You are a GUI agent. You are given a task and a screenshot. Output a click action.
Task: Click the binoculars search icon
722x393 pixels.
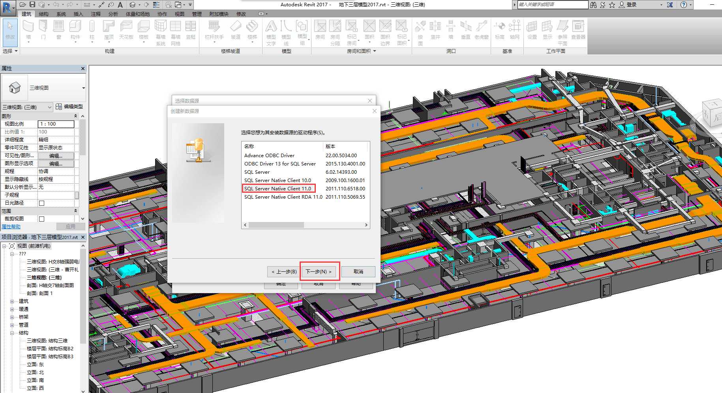coord(593,5)
